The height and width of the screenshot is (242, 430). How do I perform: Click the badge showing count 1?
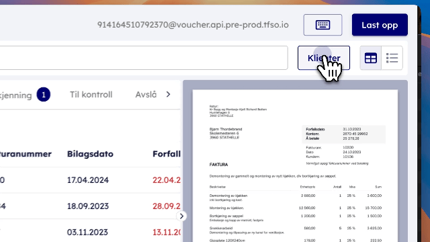(x=44, y=94)
